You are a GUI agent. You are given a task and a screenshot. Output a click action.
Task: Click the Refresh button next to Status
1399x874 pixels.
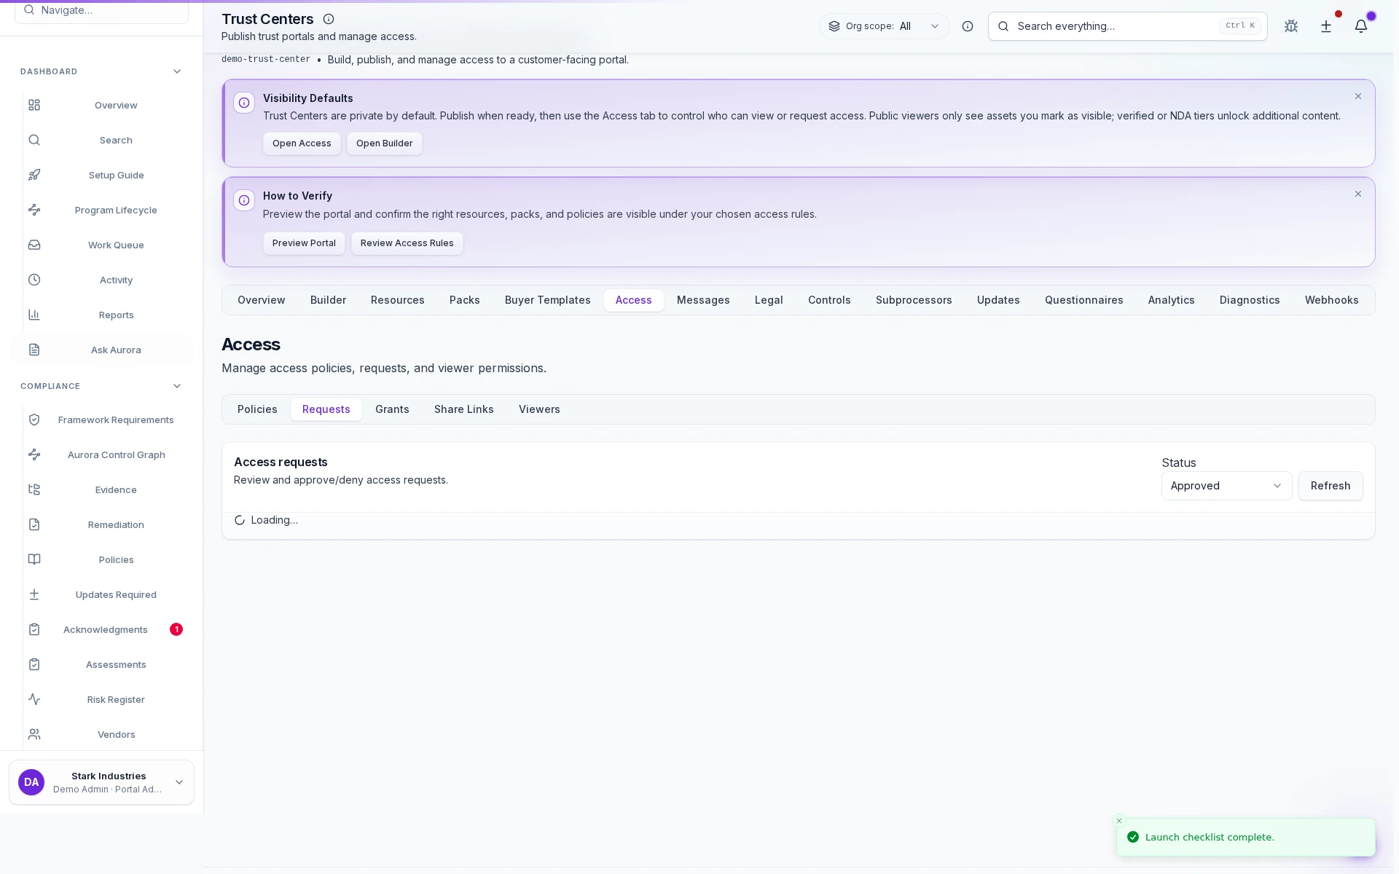tap(1331, 486)
